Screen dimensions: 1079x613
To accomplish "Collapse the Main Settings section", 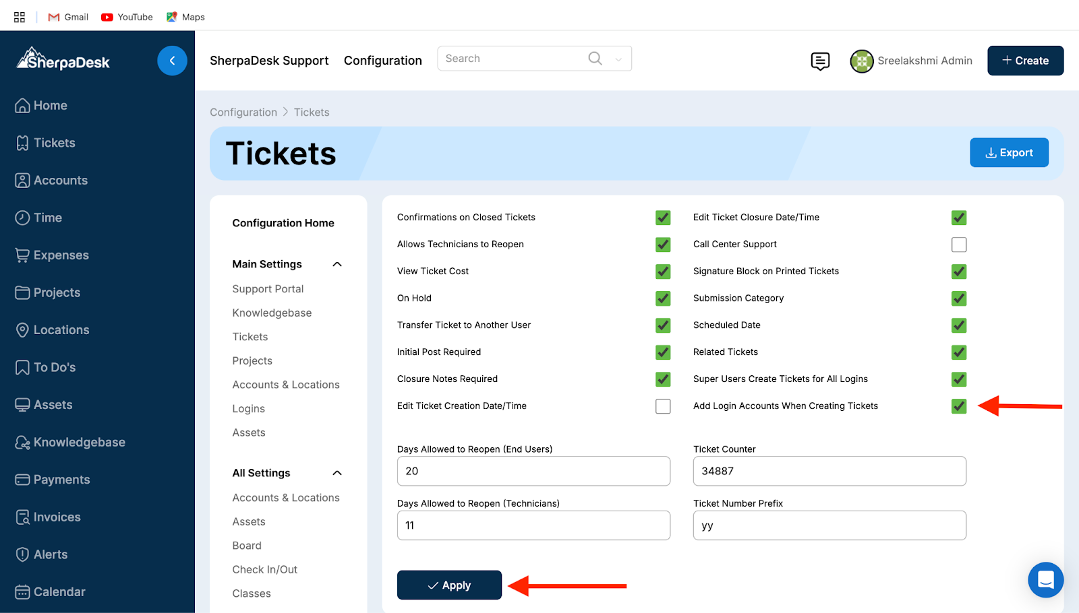I will 337,264.
